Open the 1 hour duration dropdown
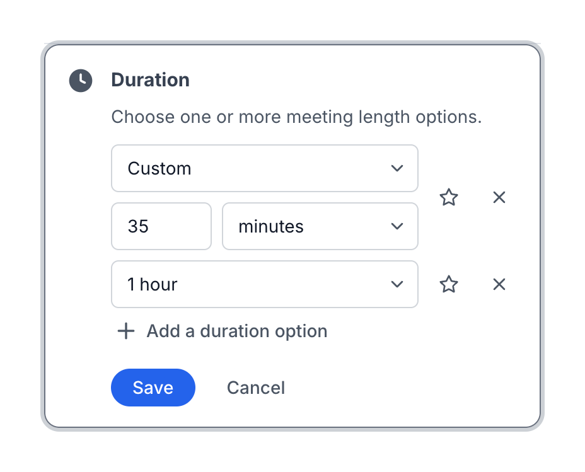 [265, 284]
